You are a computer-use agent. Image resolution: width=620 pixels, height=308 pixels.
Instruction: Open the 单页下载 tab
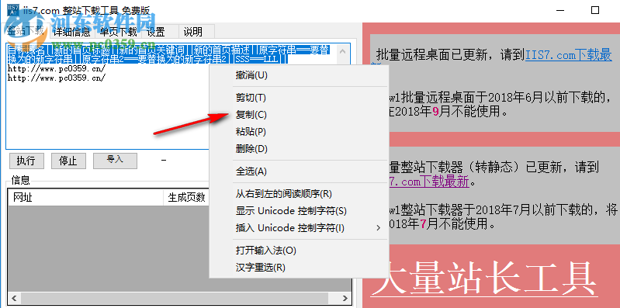[118, 32]
